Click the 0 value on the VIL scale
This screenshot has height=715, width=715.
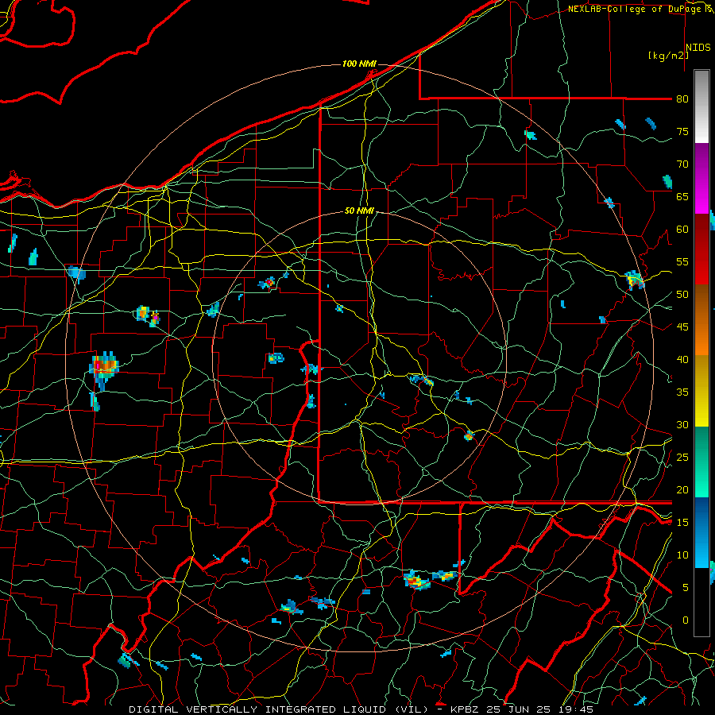point(685,620)
